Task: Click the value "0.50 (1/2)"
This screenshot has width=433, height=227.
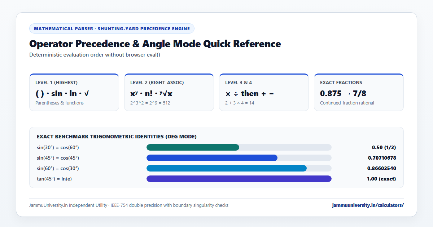Action: 384,147
